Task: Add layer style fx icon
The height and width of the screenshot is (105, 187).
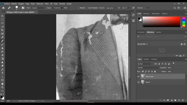Action: [x=164, y=100]
